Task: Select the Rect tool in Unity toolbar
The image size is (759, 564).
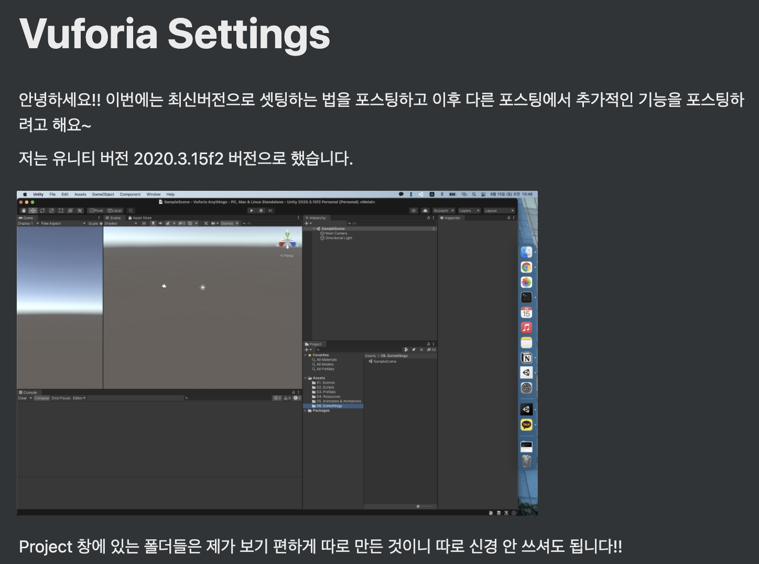Action: [61, 210]
